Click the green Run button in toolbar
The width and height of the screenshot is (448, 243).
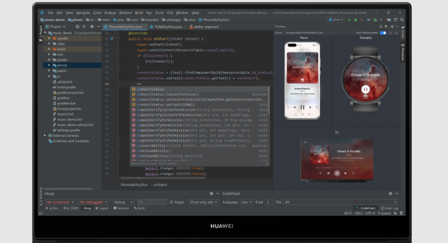pos(349,20)
